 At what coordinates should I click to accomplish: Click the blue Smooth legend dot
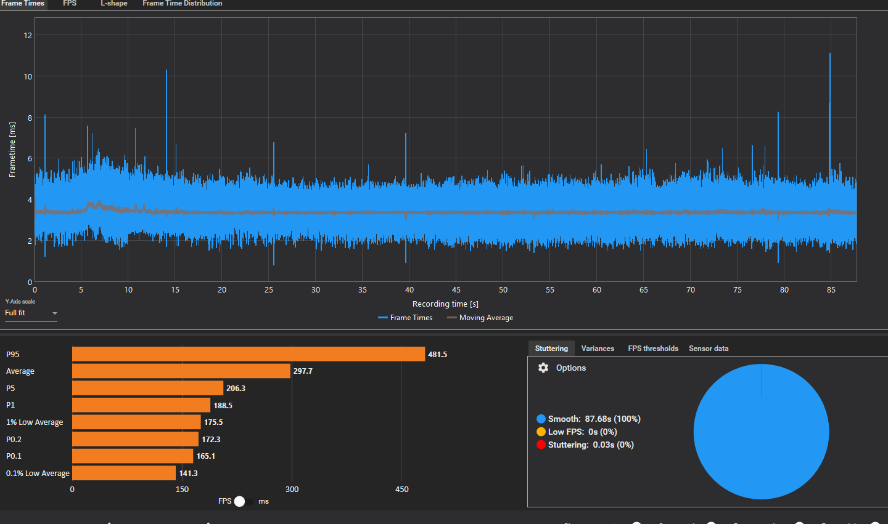click(541, 419)
